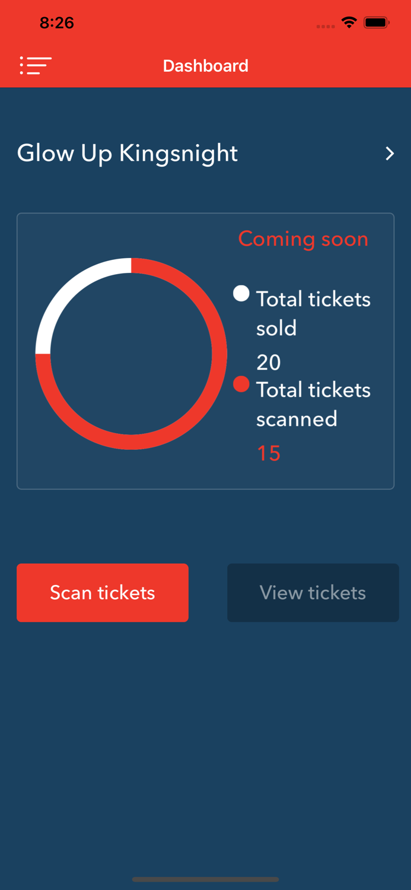Tap the donut chart of ticket stats
This screenshot has width=411, height=890.
pyautogui.click(x=132, y=353)
